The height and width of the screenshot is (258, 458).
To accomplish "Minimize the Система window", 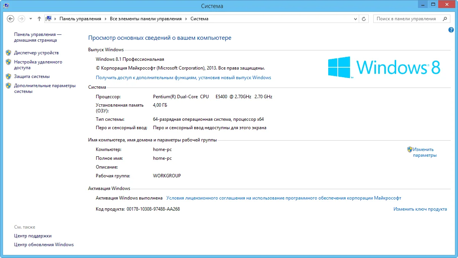I will [423, 4].
